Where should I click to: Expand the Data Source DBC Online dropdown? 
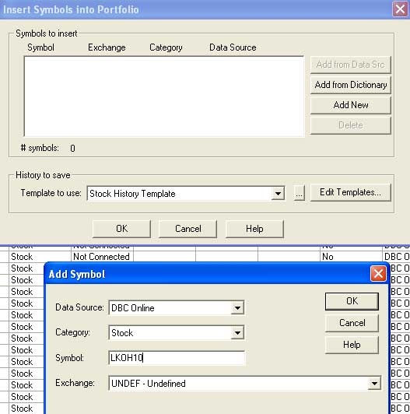coord(237,308)
